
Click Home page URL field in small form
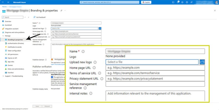pos(76,31)
